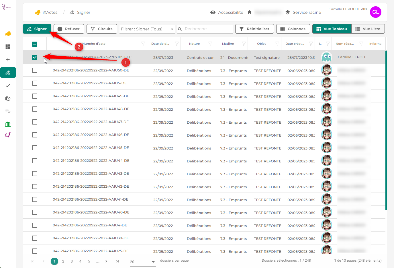Click the bank building icon in sidebar
The width and height of the screenshot is (394, 268).
pos(8,124)
